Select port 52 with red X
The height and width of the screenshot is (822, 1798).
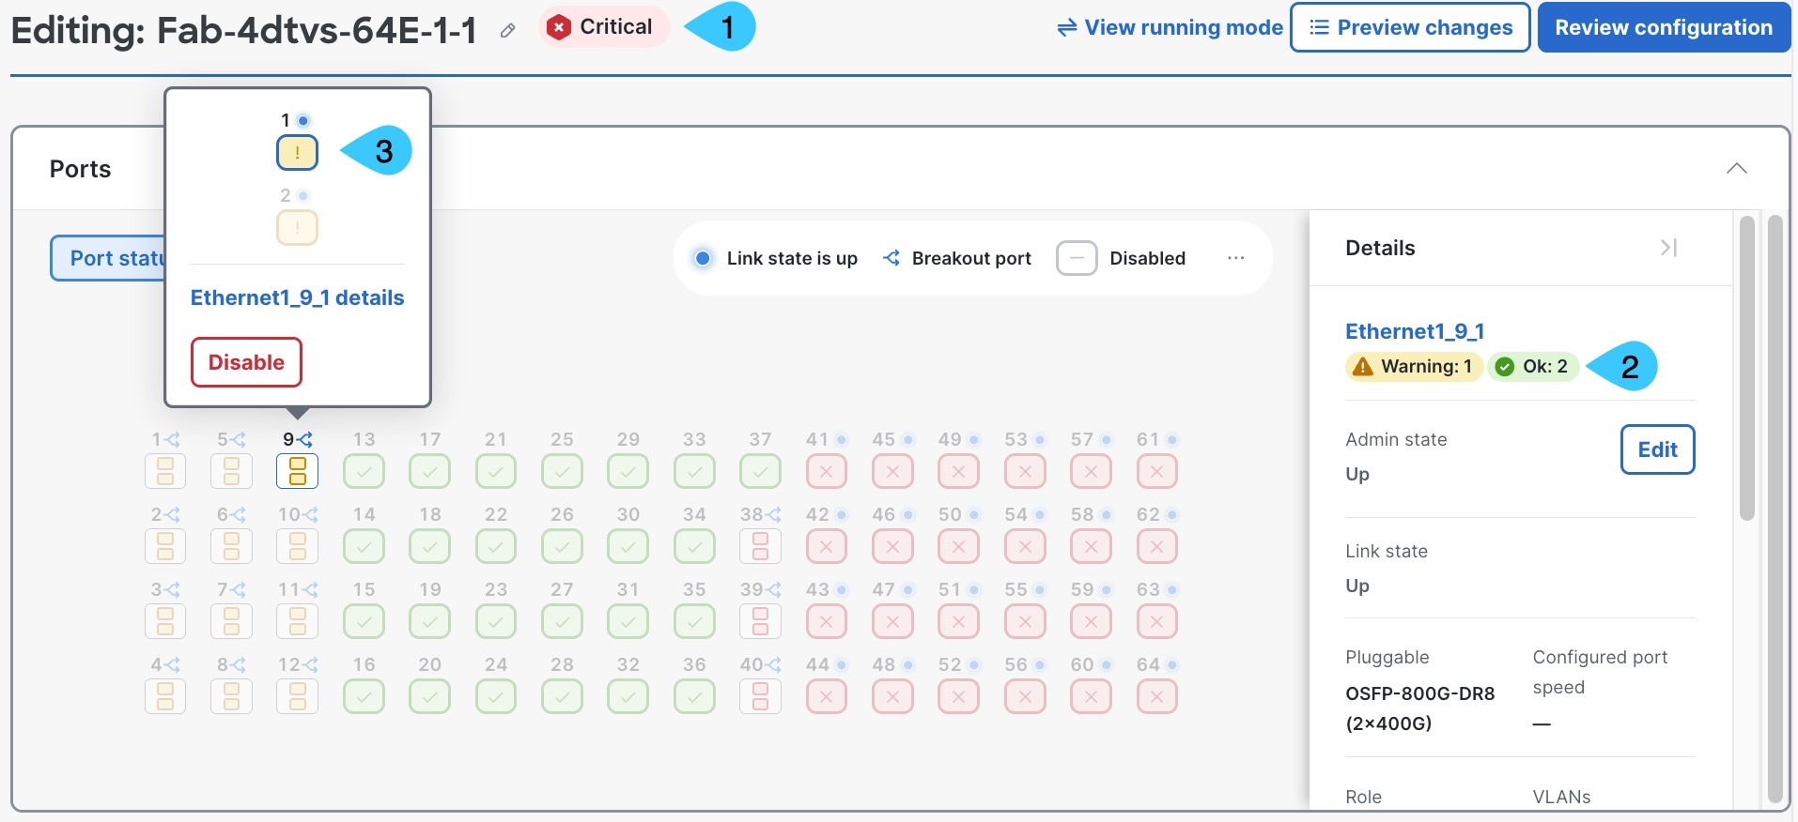[958, 696]
